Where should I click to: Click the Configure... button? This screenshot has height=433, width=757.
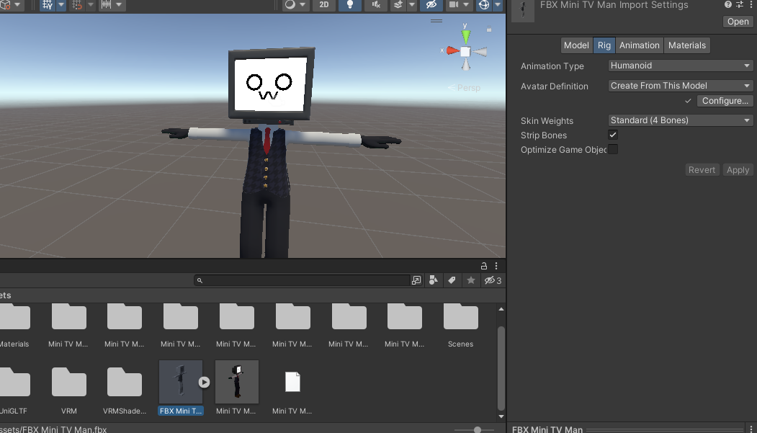[x=725, y=101]
